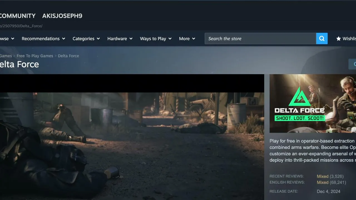This screenshot has height=200, width=356.
Task: Click the Dec 4, 2024 release date
Action: point(328,191)
